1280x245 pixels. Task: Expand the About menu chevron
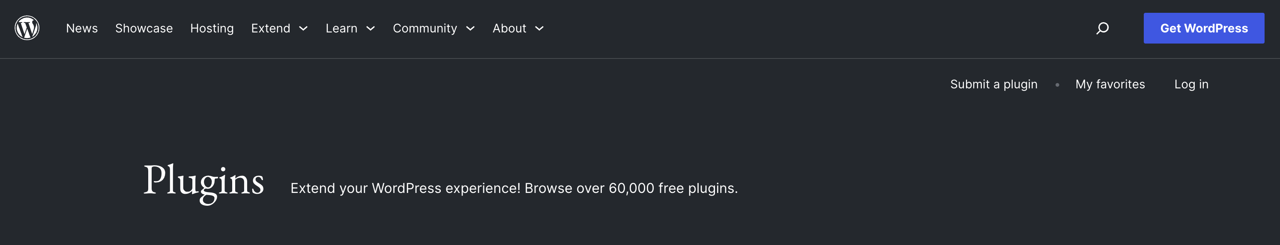click(539, 29)
